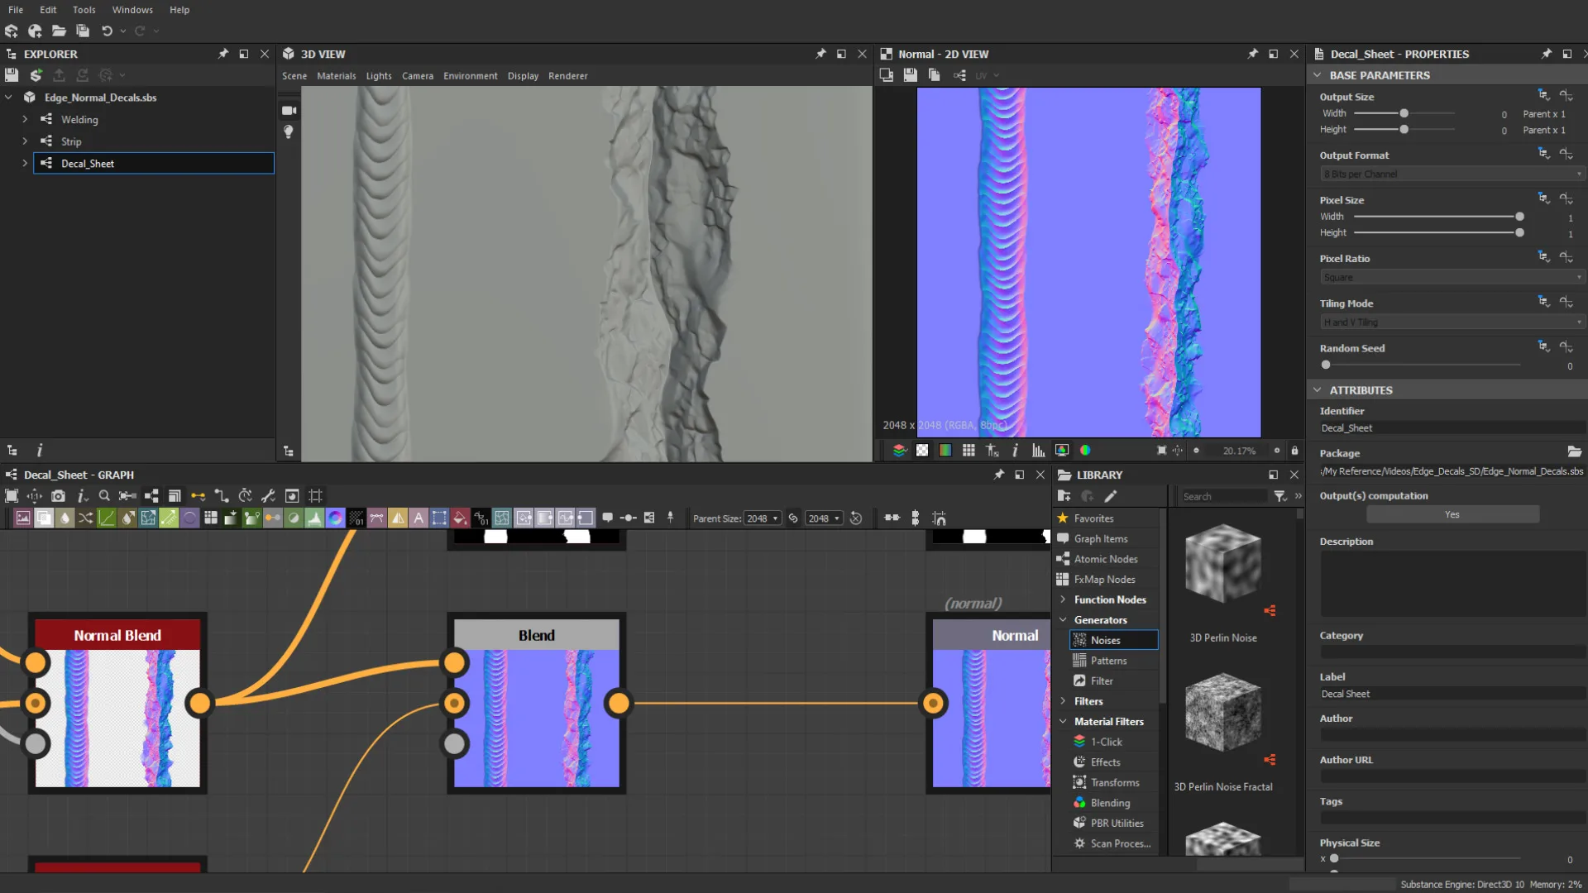Viewport: 1588px width, 893px height.
Task: Toggle the parent size link icon
Action: [x=793, y=518]
